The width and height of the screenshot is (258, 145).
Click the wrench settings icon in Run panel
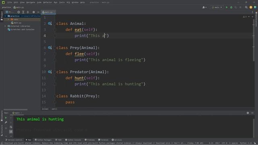[6, 122]
